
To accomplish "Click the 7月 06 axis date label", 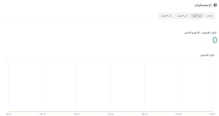I will click(178, 114).
